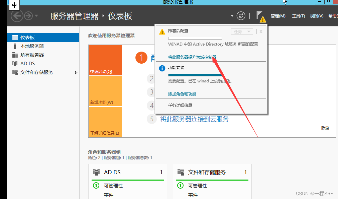Click the notifications flag with warning badge
This screenshot has width=338, height=199.
[260, 16]
